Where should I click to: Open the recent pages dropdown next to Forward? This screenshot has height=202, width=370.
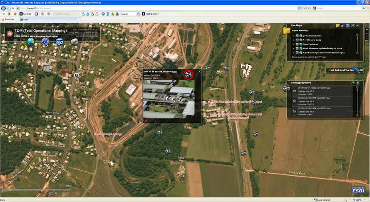coord(13,8)
